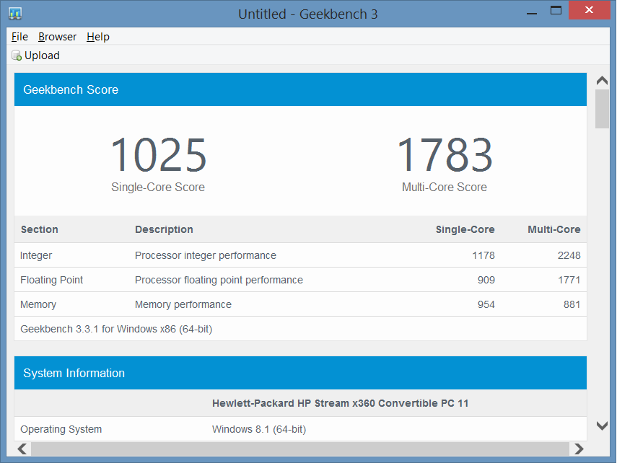Click the vertical scrollbar down arrow
Screen dimensions: 617x463
602,426
